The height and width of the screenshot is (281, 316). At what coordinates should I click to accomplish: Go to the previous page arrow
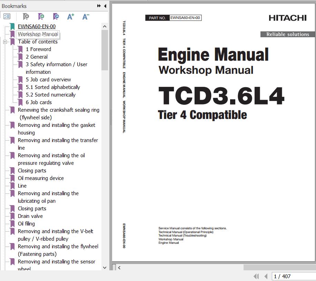click(x=266, y=277)
